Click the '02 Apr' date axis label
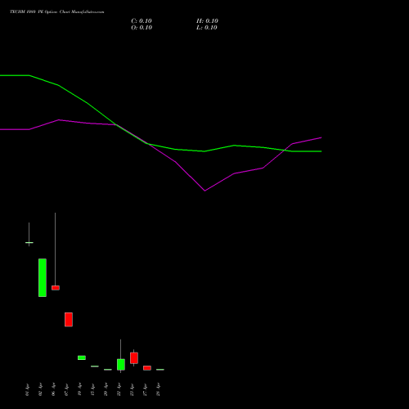Screen dimensions: 409x409 coord(40,389)
